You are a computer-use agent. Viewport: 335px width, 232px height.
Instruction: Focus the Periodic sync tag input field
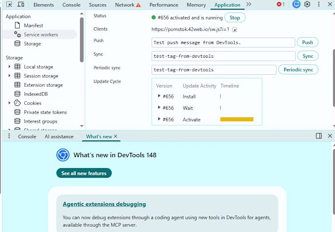pos(214,70)
